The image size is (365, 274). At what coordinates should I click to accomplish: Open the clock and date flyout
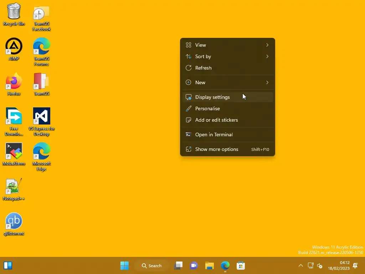(339, 265)
